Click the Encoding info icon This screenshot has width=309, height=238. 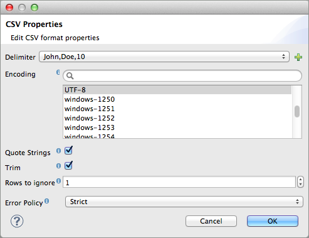coord(58,72)
